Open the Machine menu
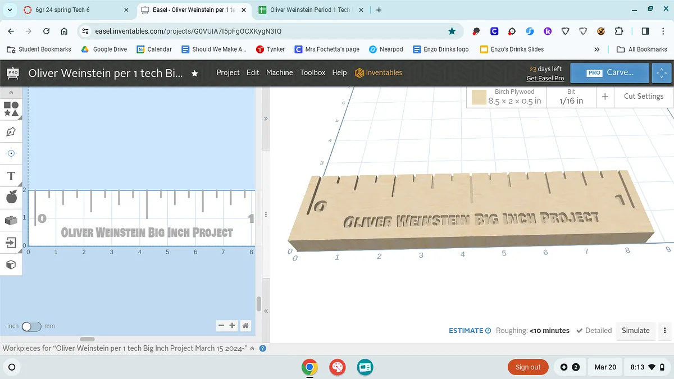Screen dimensions: 674x379 pos(279,72)
